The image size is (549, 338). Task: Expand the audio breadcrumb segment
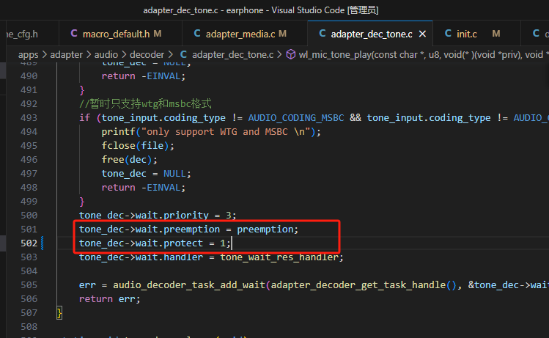(x=106, y=55)
